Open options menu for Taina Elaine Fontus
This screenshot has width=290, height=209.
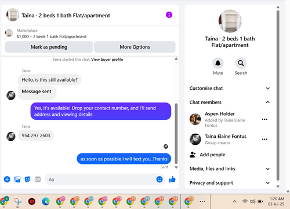click(264, 140)
